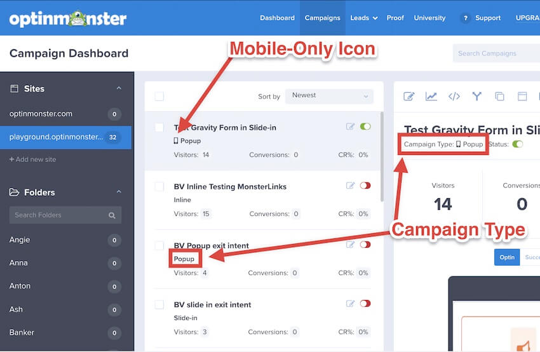Screen dimensions: 540x352
Task: Click the 32 count badge on playground site
Action: (x=112, y=137)
